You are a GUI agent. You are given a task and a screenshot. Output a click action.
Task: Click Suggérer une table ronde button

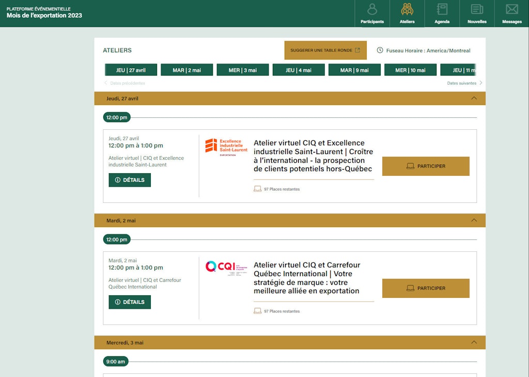pyautogui.click(x=325, y=50)
